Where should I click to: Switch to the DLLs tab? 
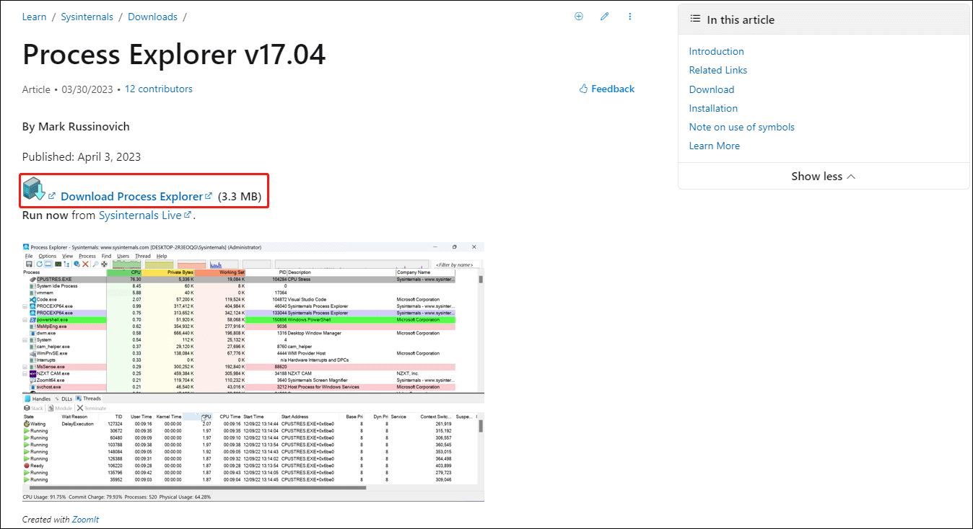click(x=66, y=398)
